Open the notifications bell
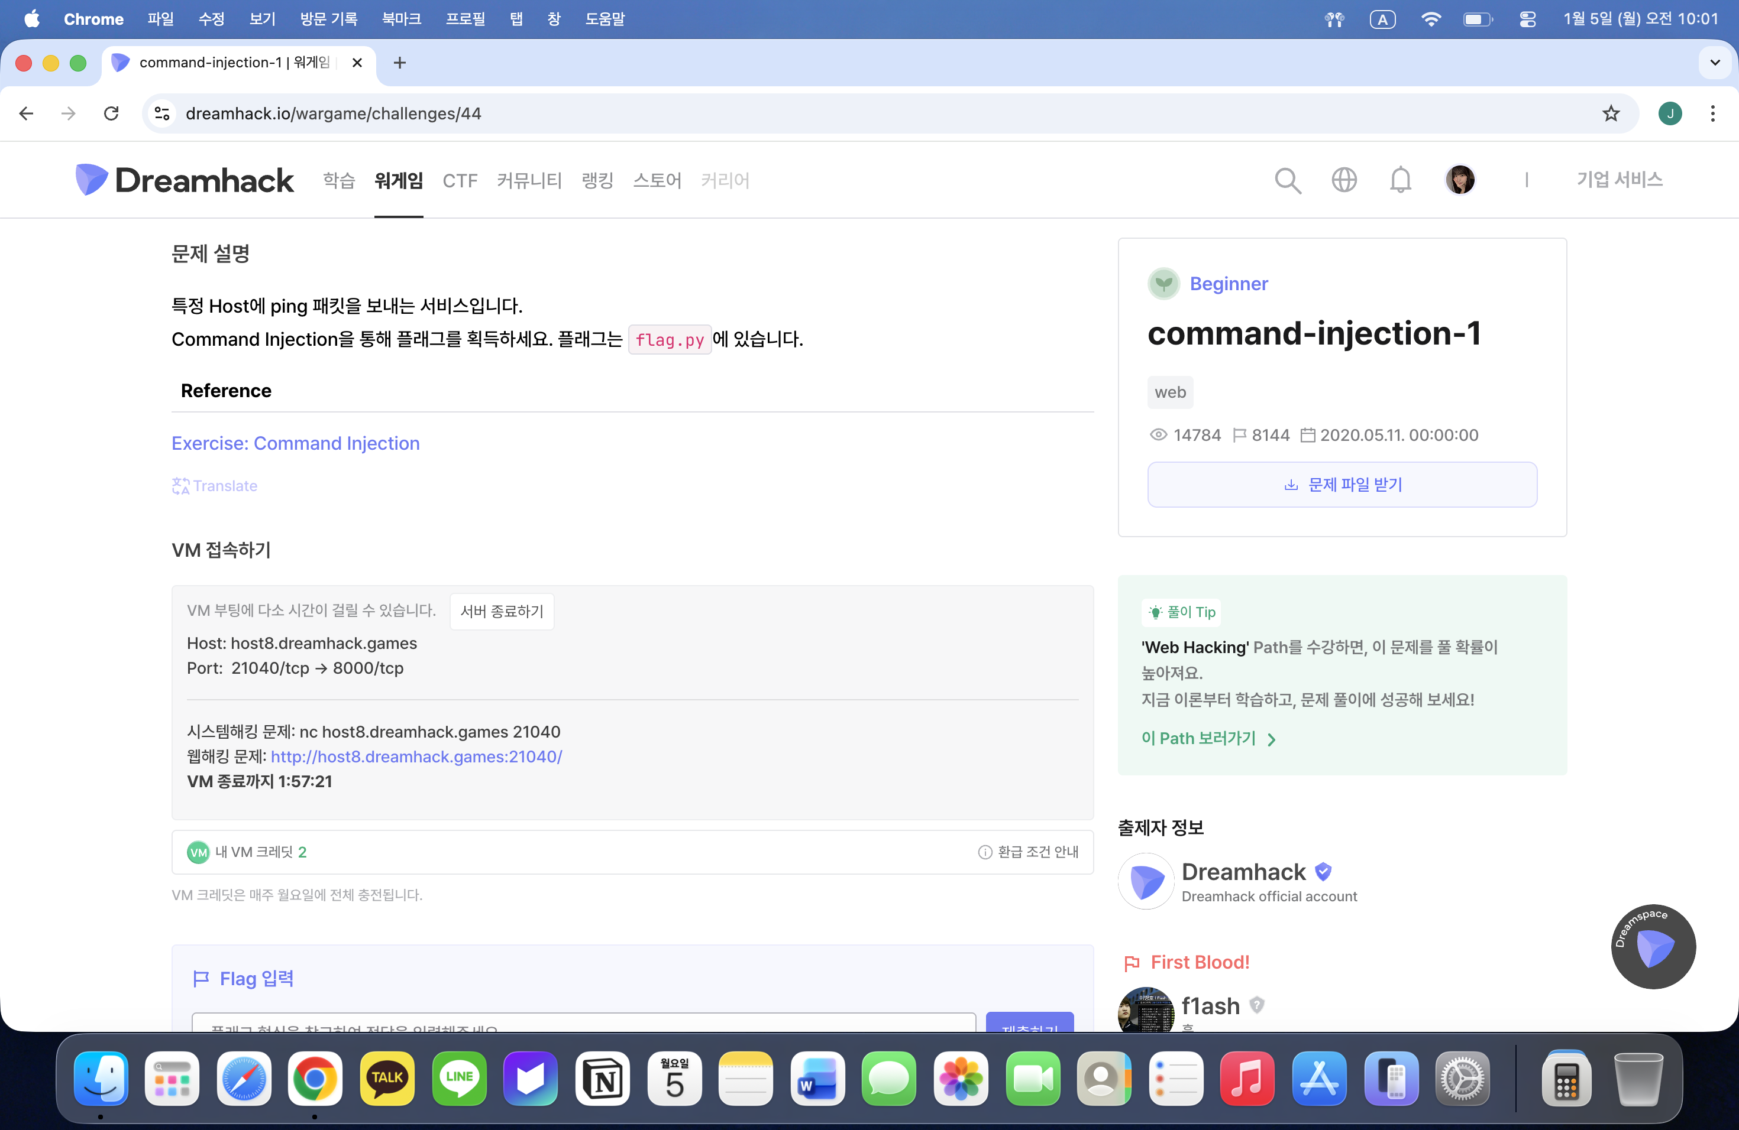The image size is (1739, 1130). (1400, 180)
